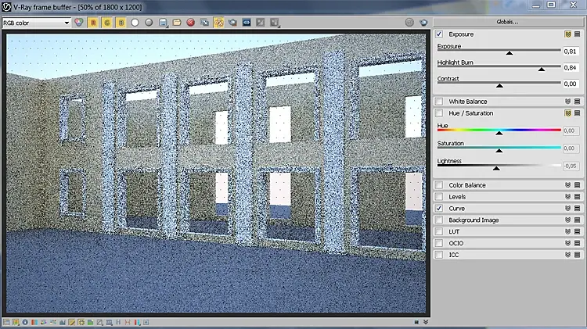Enable the Background Image checkbox
The width and height of the screenshot is (587, 329).
(x=439, y=220)
